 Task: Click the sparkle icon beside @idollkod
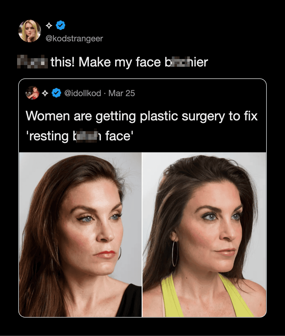coord(45,93)
